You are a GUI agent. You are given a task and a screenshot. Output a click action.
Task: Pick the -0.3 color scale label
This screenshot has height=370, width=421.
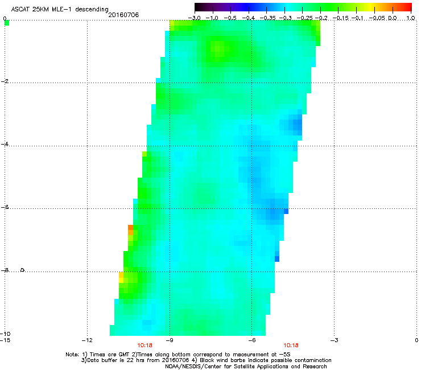[x=284, y=18]
